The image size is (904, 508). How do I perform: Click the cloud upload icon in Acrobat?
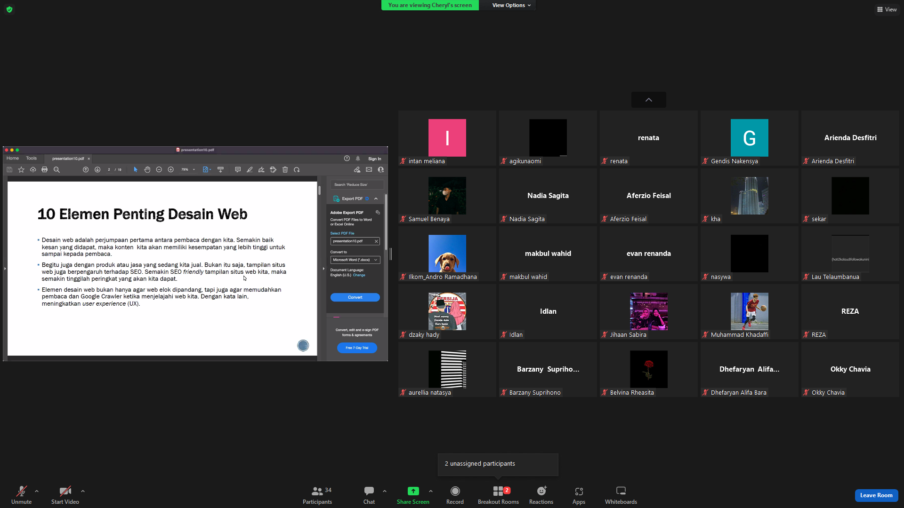[33, 170]
